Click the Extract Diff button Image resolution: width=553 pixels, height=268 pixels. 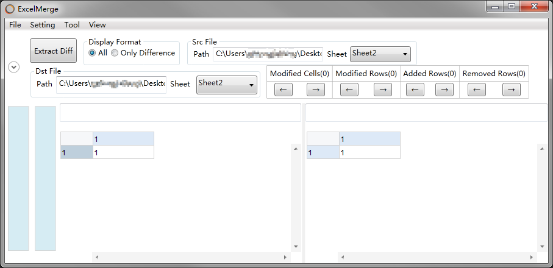click(53, 51)
